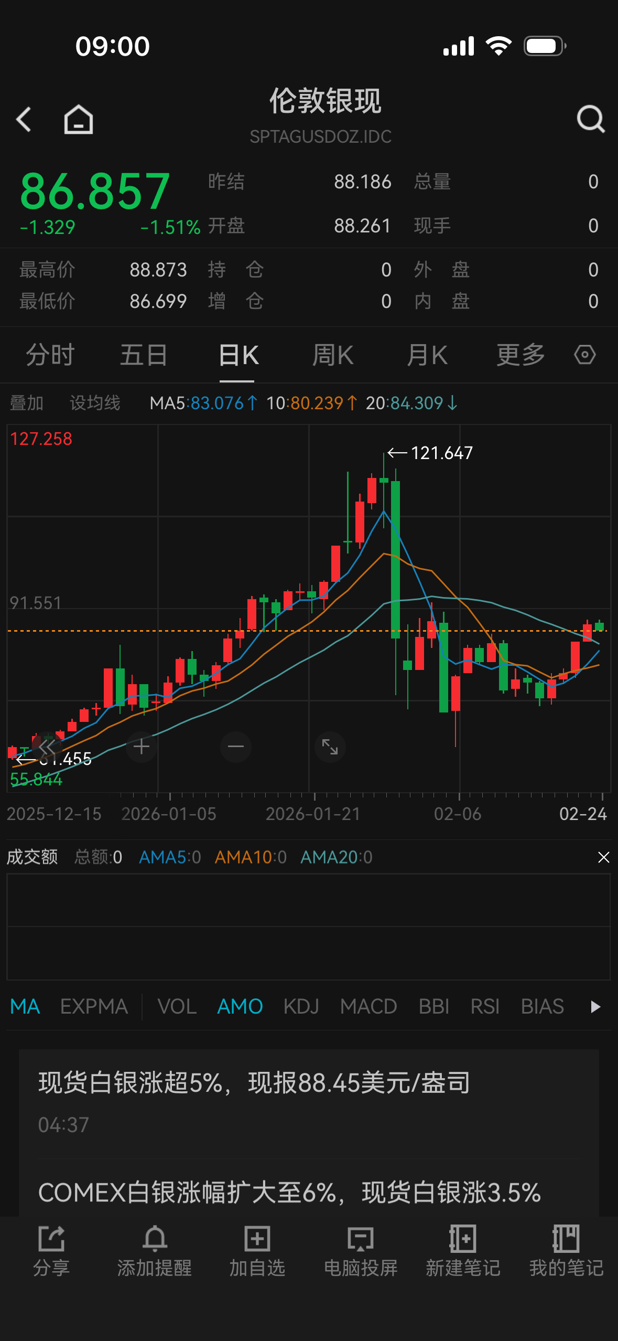Go to home via house icon
The image size is (618, 1341).
pos(79,119)
